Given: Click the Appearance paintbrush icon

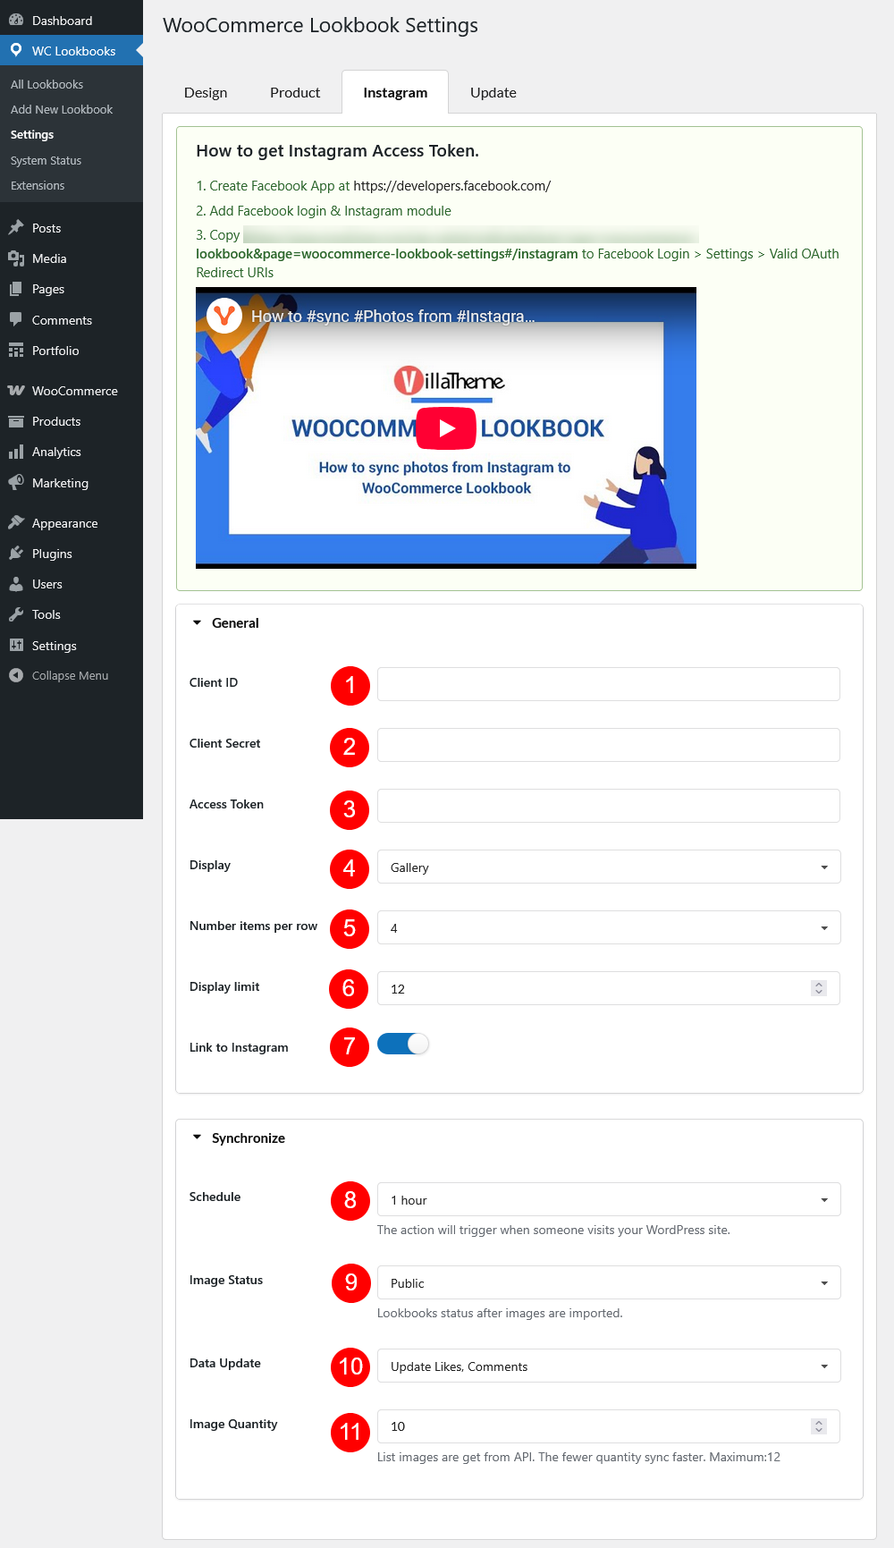Looking at the screenshot, I should tap(16, 523).
